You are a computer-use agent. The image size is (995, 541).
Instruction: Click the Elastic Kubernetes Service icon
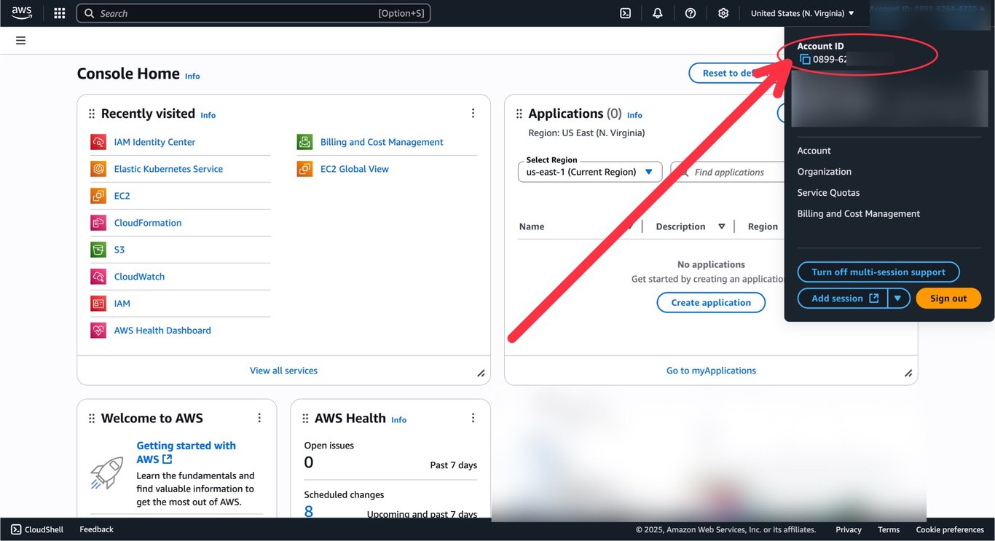pyautogui.click(x=98, y=169)
